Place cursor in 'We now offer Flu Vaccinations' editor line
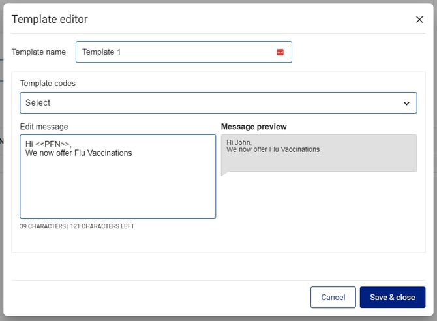437x321 pixels. [78, 153]
